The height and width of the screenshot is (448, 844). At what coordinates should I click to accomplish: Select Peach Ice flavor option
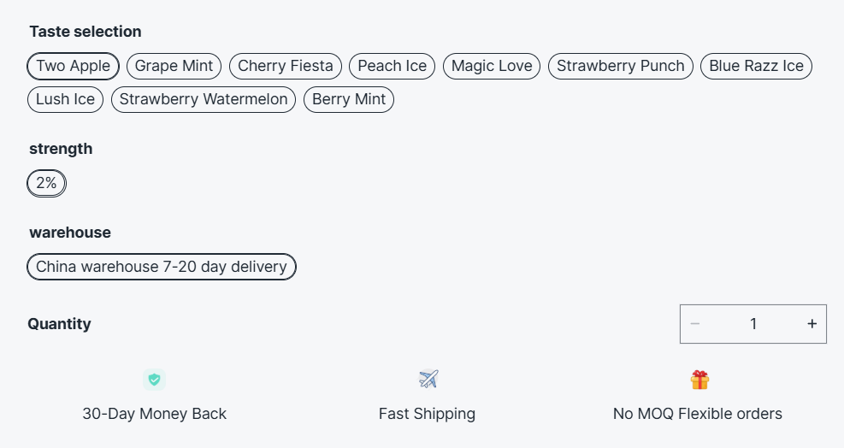click(x=392, y=66)
